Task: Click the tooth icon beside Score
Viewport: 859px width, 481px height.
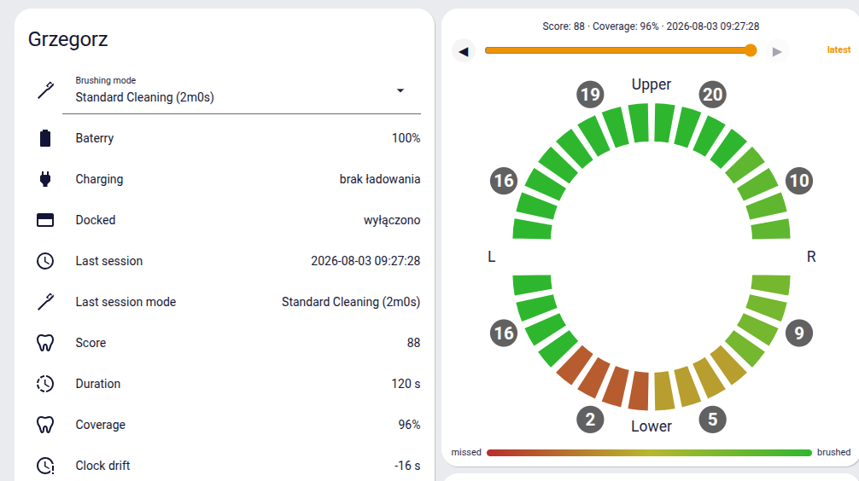Action: tap(45, 343)
